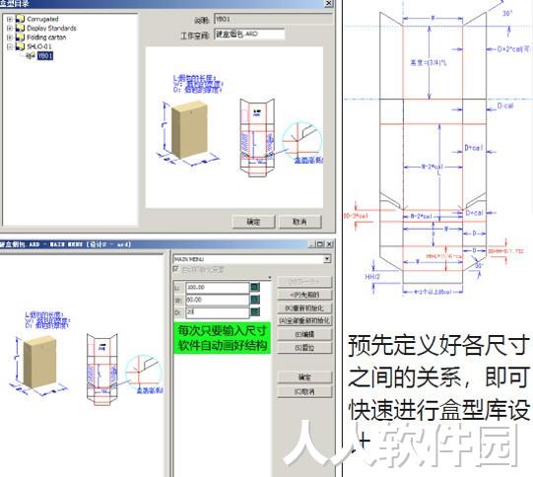Click the (A) reinitialize all button
The width and height of the screenshot is (533, 477).
tap(304, 320)
